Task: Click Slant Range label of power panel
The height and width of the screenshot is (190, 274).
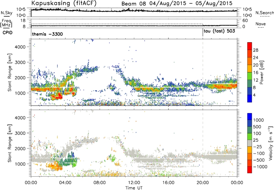Action: tap(10, 72)
